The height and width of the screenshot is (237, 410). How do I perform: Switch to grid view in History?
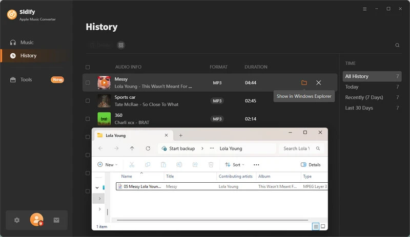(x=121, y=45)
